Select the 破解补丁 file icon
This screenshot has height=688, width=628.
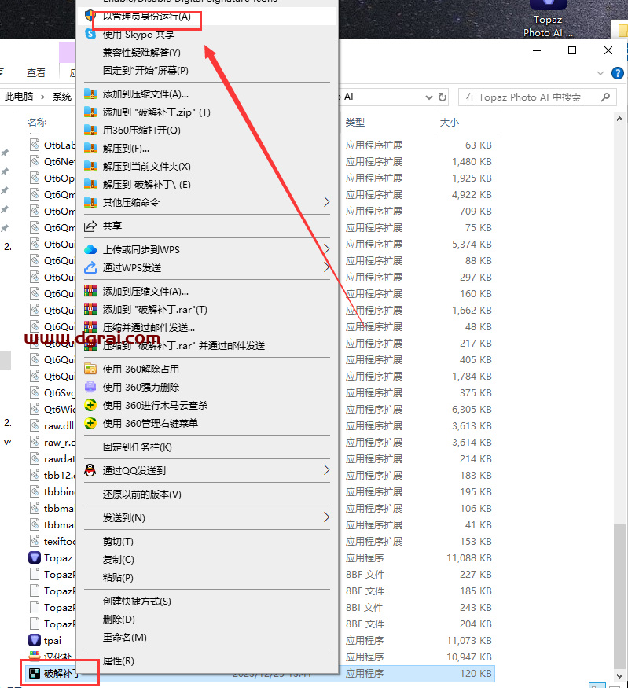click(x=35, y=673)
